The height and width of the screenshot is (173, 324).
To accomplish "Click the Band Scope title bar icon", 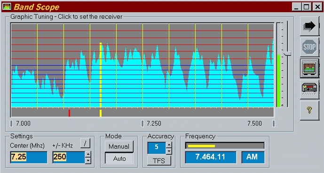I will coord(7,7).
